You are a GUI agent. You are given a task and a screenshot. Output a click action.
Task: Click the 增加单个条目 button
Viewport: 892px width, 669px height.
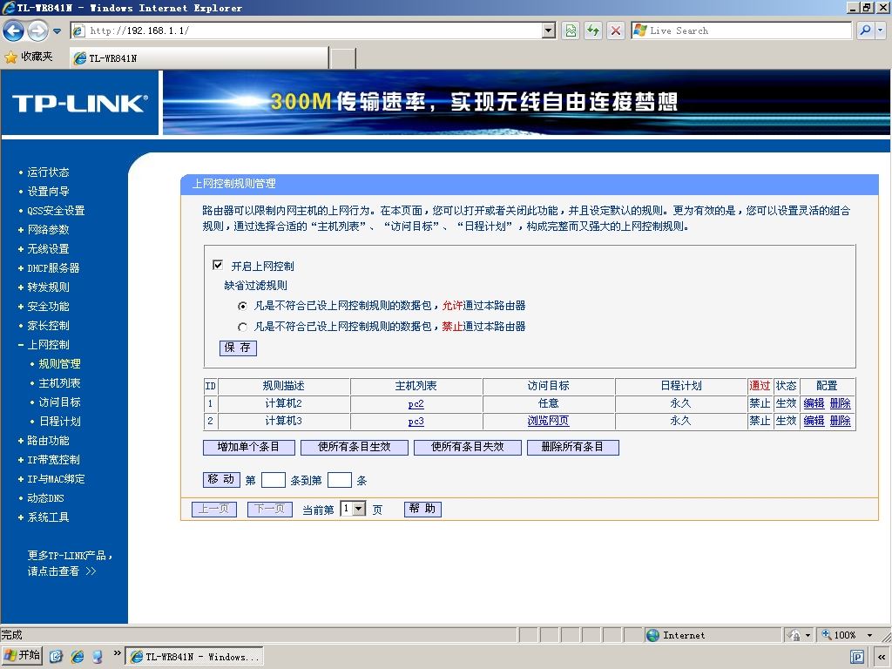[x=248, y=447]
